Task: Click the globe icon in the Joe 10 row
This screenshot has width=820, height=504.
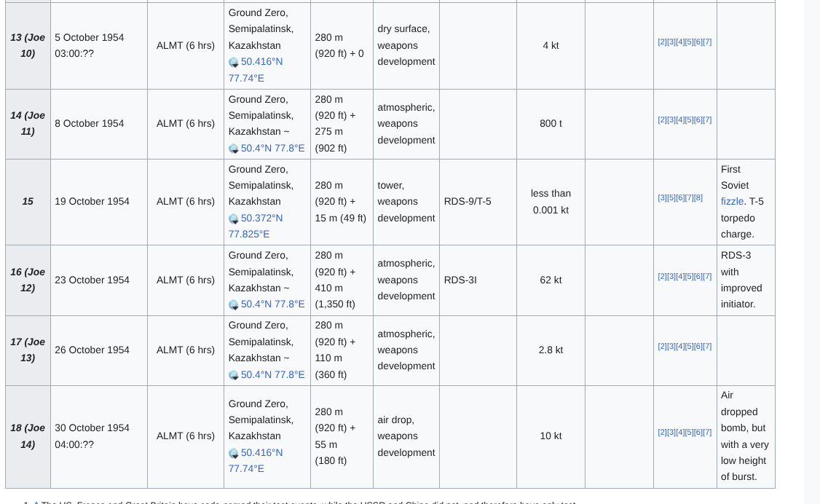Action: click(233, 63)
